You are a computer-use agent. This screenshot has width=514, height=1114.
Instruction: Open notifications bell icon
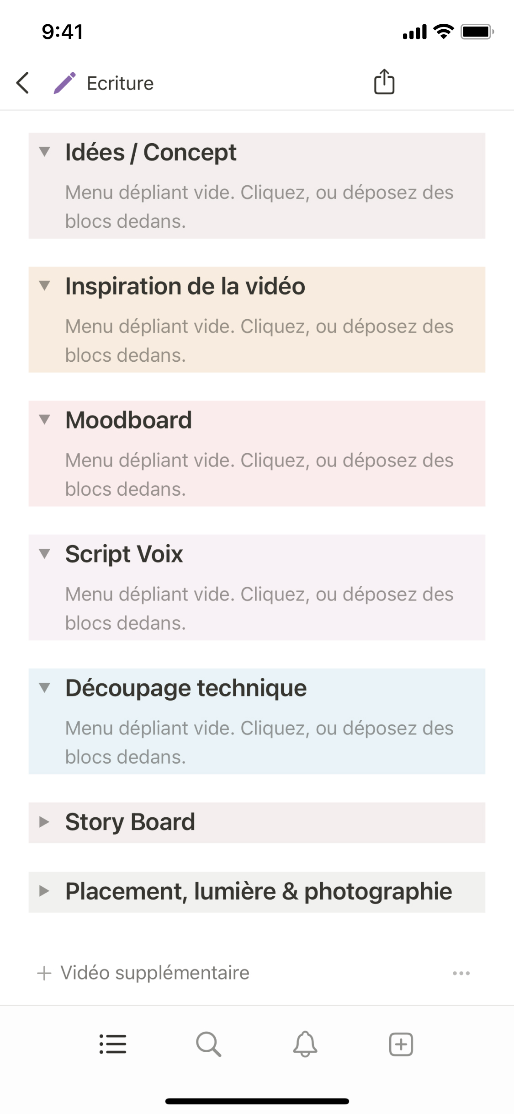pos(305,1044)
